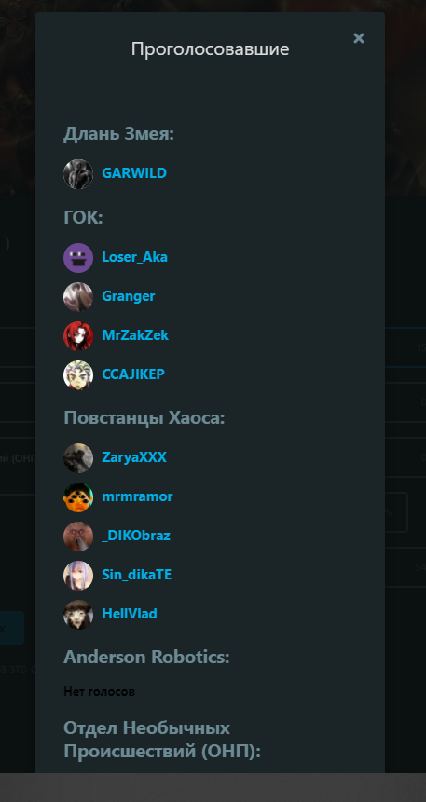Click Loser_Aka's purple avatar
426x802 pixels.
[x=78, y=258]
